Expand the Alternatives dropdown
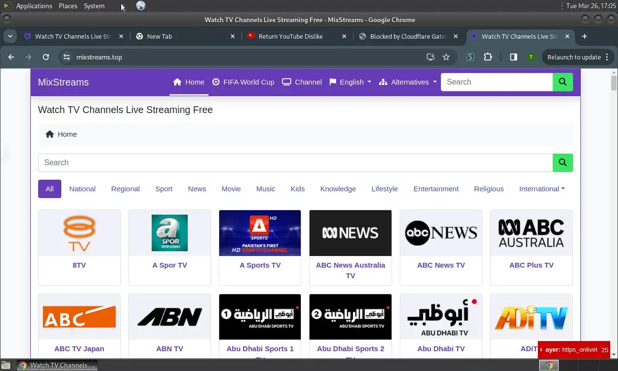 (408, 82)
